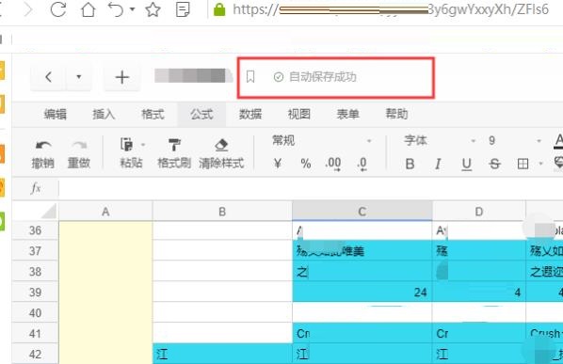Viewport: 563px width, 364px height.
Task: Open dropdown next to browser undo arrow
Action: 133,9
